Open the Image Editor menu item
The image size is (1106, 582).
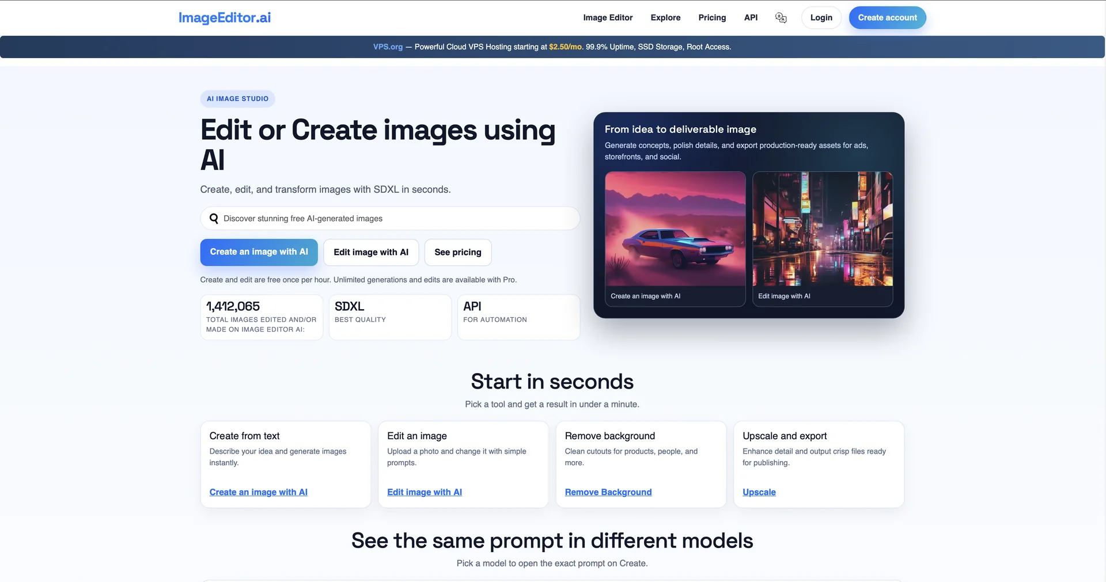[x=608, y=18]
